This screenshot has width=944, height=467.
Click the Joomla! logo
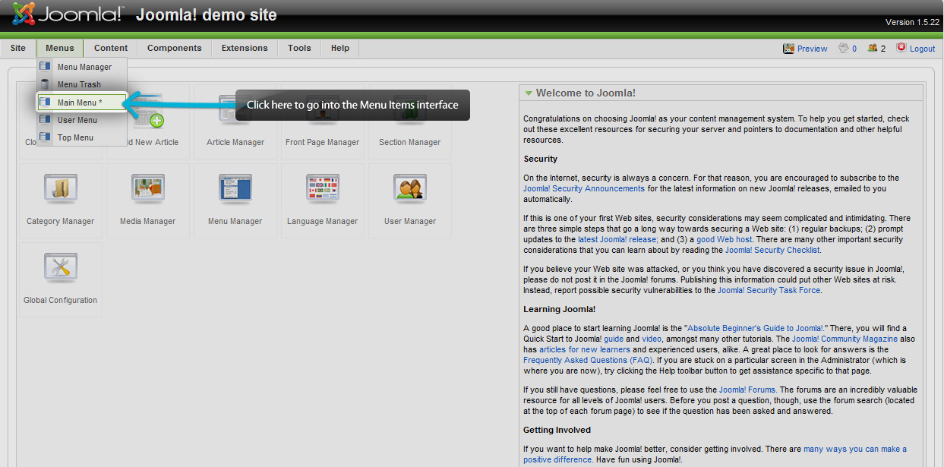click(68, 14)
